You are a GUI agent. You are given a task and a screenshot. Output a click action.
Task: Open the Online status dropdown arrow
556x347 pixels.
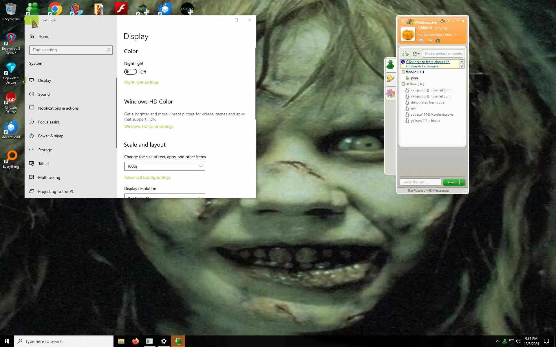(450, 28)
